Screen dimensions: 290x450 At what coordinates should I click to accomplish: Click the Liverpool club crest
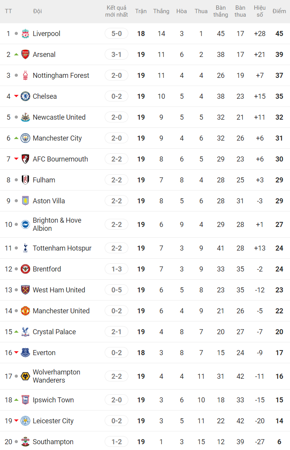(25, 34)
